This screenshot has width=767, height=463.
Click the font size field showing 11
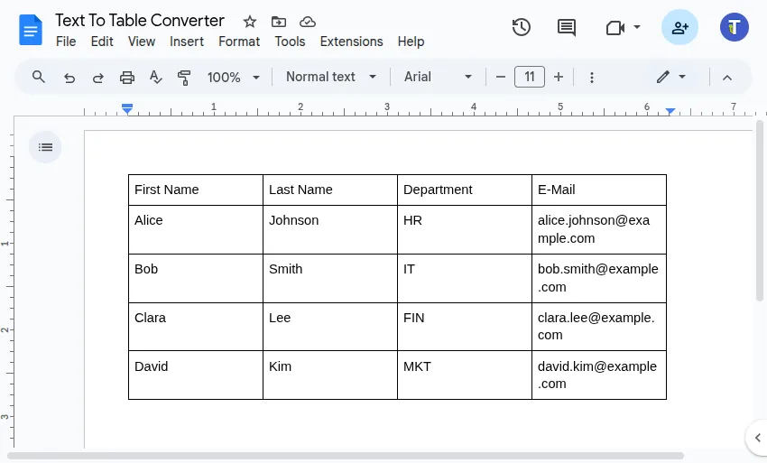coord(530,78)
